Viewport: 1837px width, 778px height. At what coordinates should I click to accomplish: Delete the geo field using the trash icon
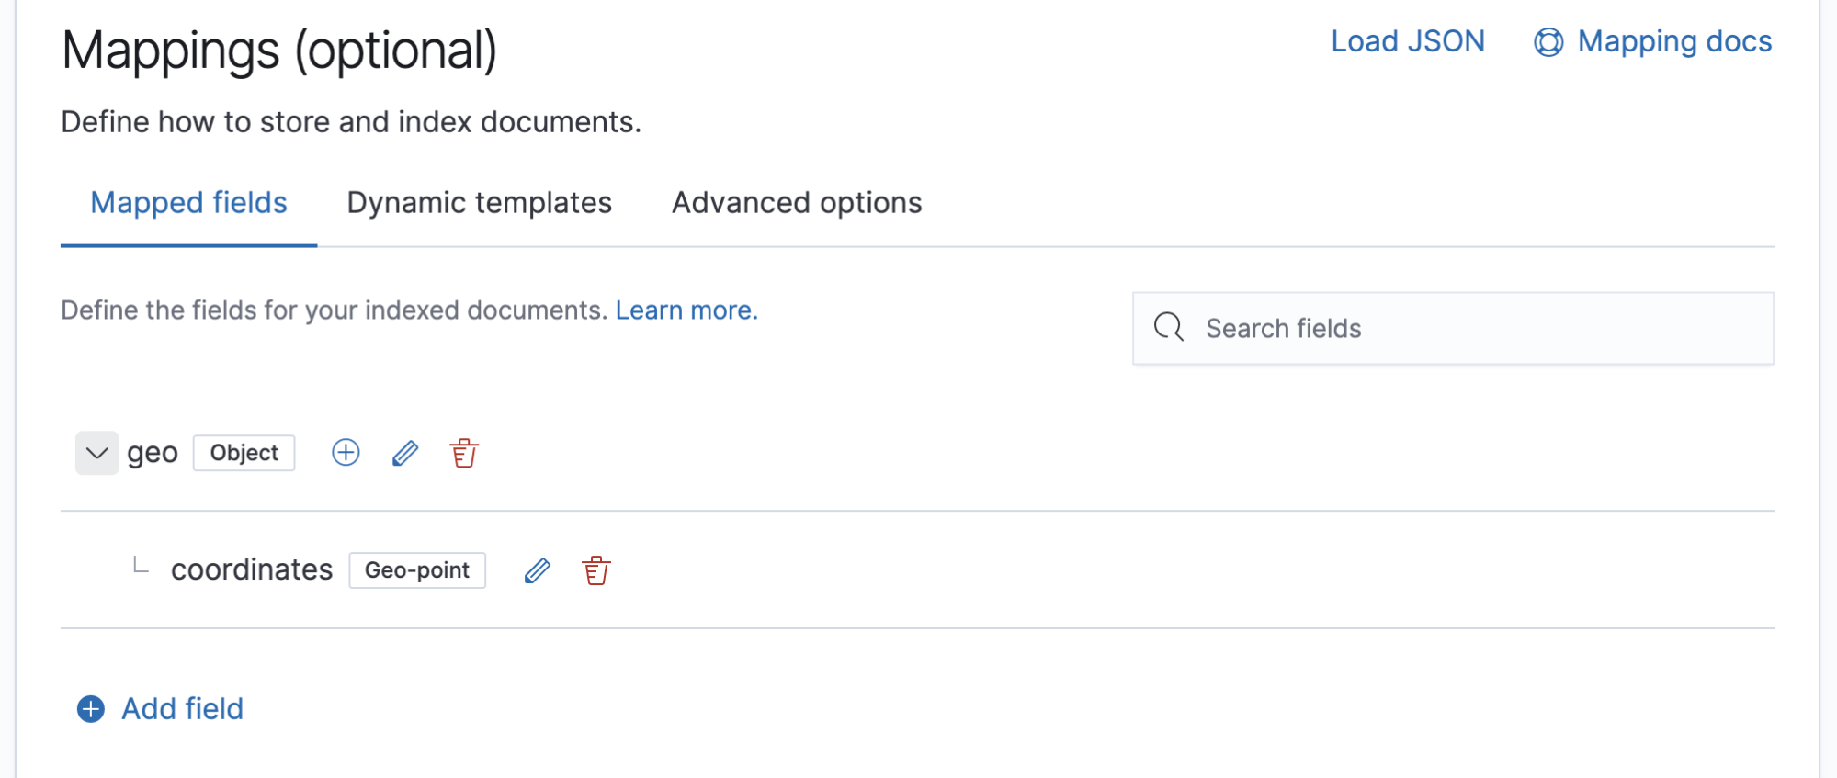pos(464,453)
